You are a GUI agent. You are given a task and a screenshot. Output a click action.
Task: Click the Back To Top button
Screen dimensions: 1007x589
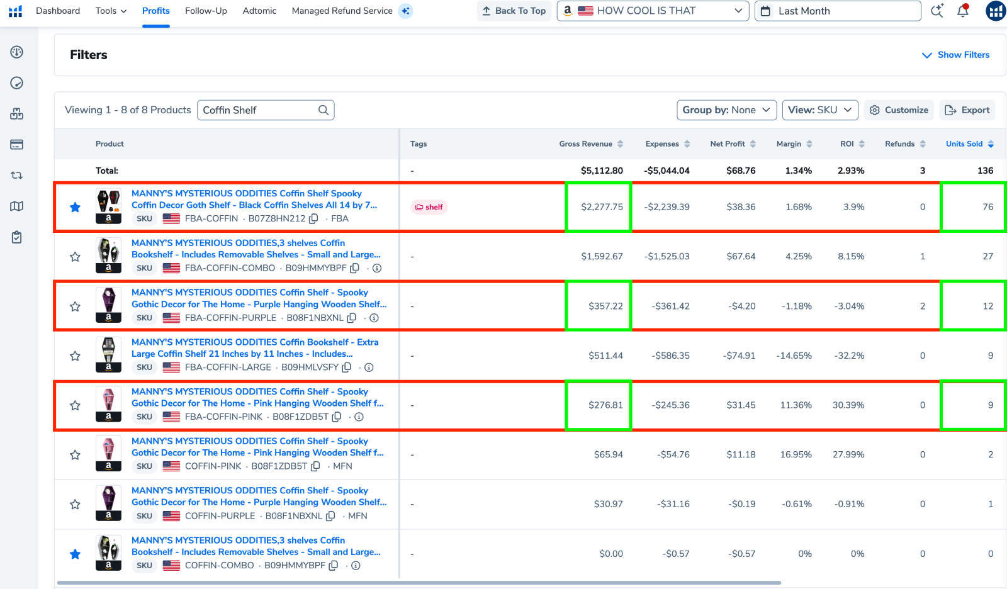pyautogui.click(x=514, y=11)
